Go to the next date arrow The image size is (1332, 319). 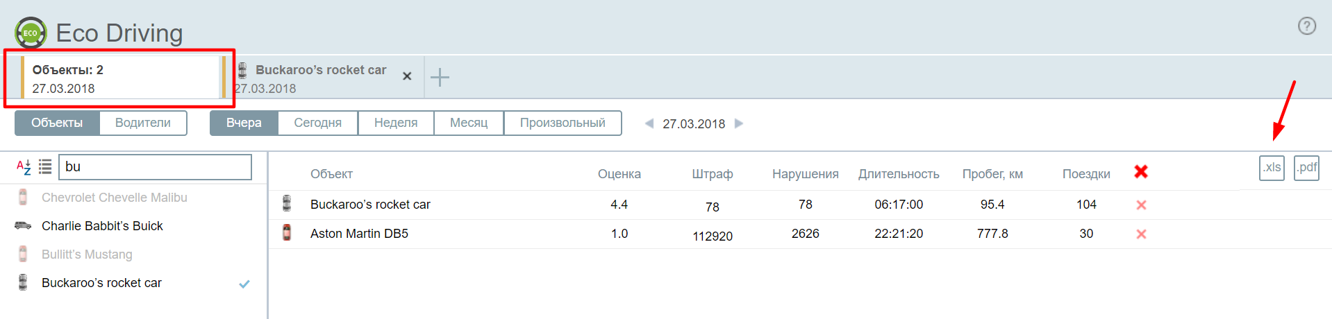click(739, 123)
